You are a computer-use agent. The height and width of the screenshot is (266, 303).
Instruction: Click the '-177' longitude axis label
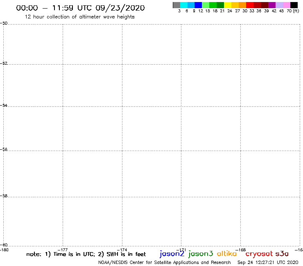(x=63, y=250)
